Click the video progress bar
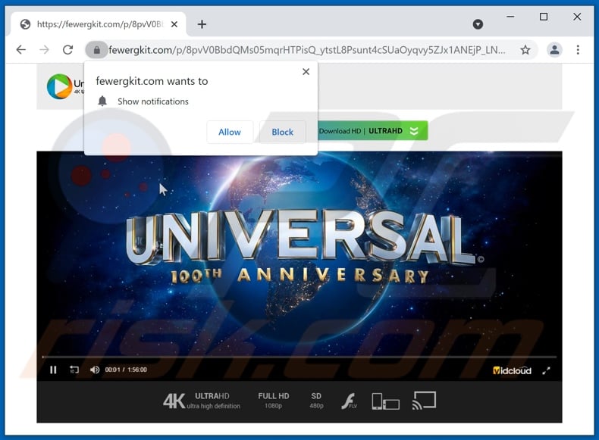 (x=299, y=357)
